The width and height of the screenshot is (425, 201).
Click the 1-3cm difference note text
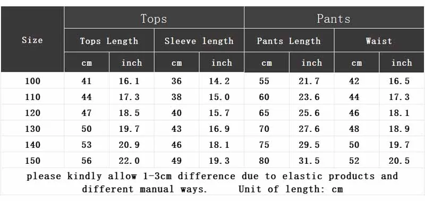pyautogui.click(x=212, y=176)
